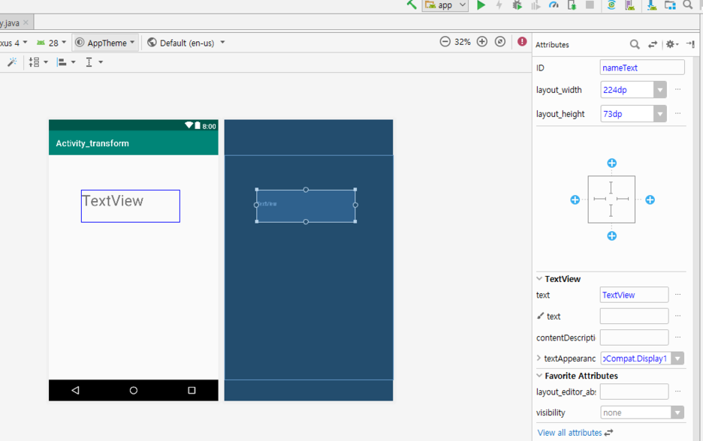The height and width of the screenshot is (441, 703).
Task: Expand the textAppearance attribute
Action: [x=539, y=358]
